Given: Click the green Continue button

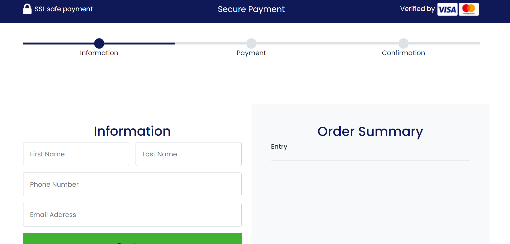Looking at the screenshot, I should [132, 239].
